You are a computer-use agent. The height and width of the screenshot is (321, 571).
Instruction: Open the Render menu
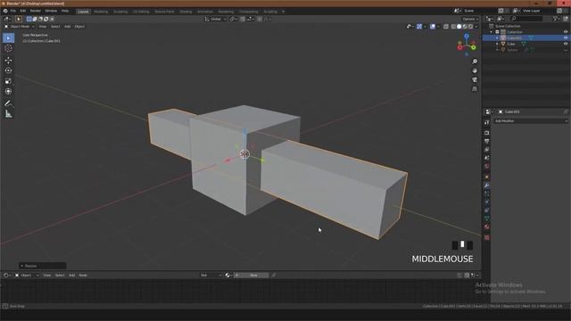pos(36,11)
